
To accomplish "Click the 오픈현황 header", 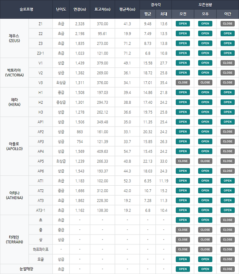I will (x=205, y=5).
